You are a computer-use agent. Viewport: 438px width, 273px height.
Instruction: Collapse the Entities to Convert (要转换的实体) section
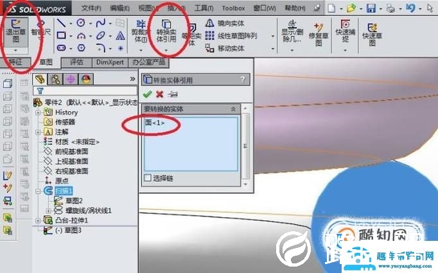point(233,109)
